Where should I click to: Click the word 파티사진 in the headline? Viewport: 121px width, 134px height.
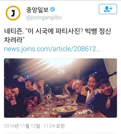point(68,31)
